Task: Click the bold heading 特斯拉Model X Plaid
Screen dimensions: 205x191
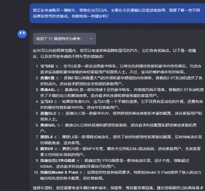Action: pos(59,173)
